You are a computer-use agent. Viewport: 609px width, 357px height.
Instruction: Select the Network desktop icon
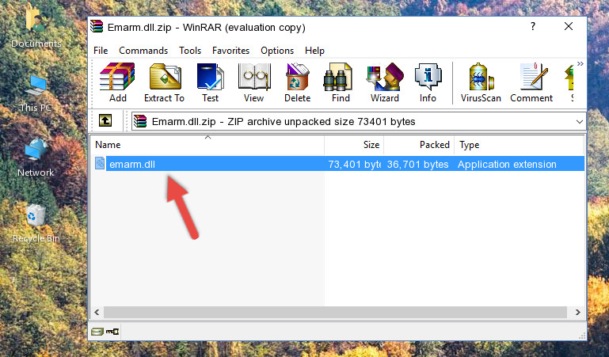click(36, 158)
